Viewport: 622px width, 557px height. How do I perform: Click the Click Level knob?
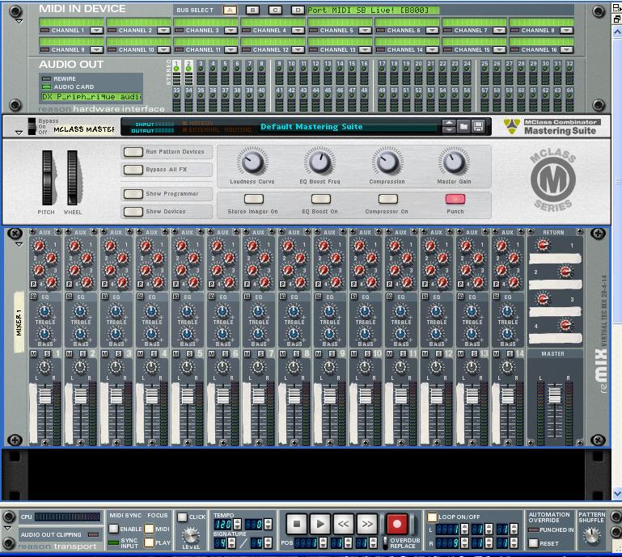click(191, 535)
